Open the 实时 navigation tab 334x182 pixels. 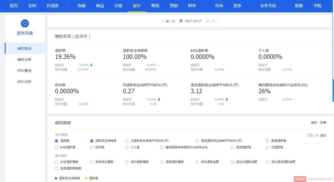click(x=32, y=6)
